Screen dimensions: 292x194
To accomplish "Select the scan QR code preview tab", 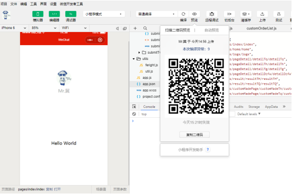I will (x=177, y=30).
